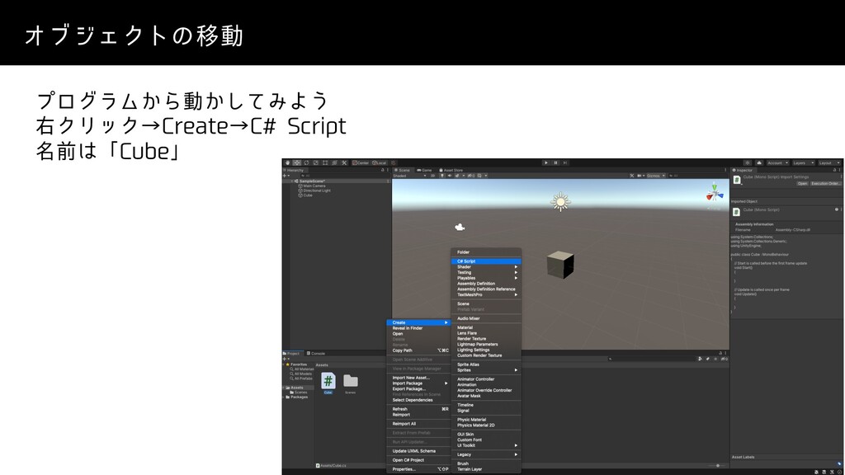Image resolution: width=845 pixels, height=475 pixels.
Task: Click the sun light gizmo in scene
Action: (x=560, y=202)
